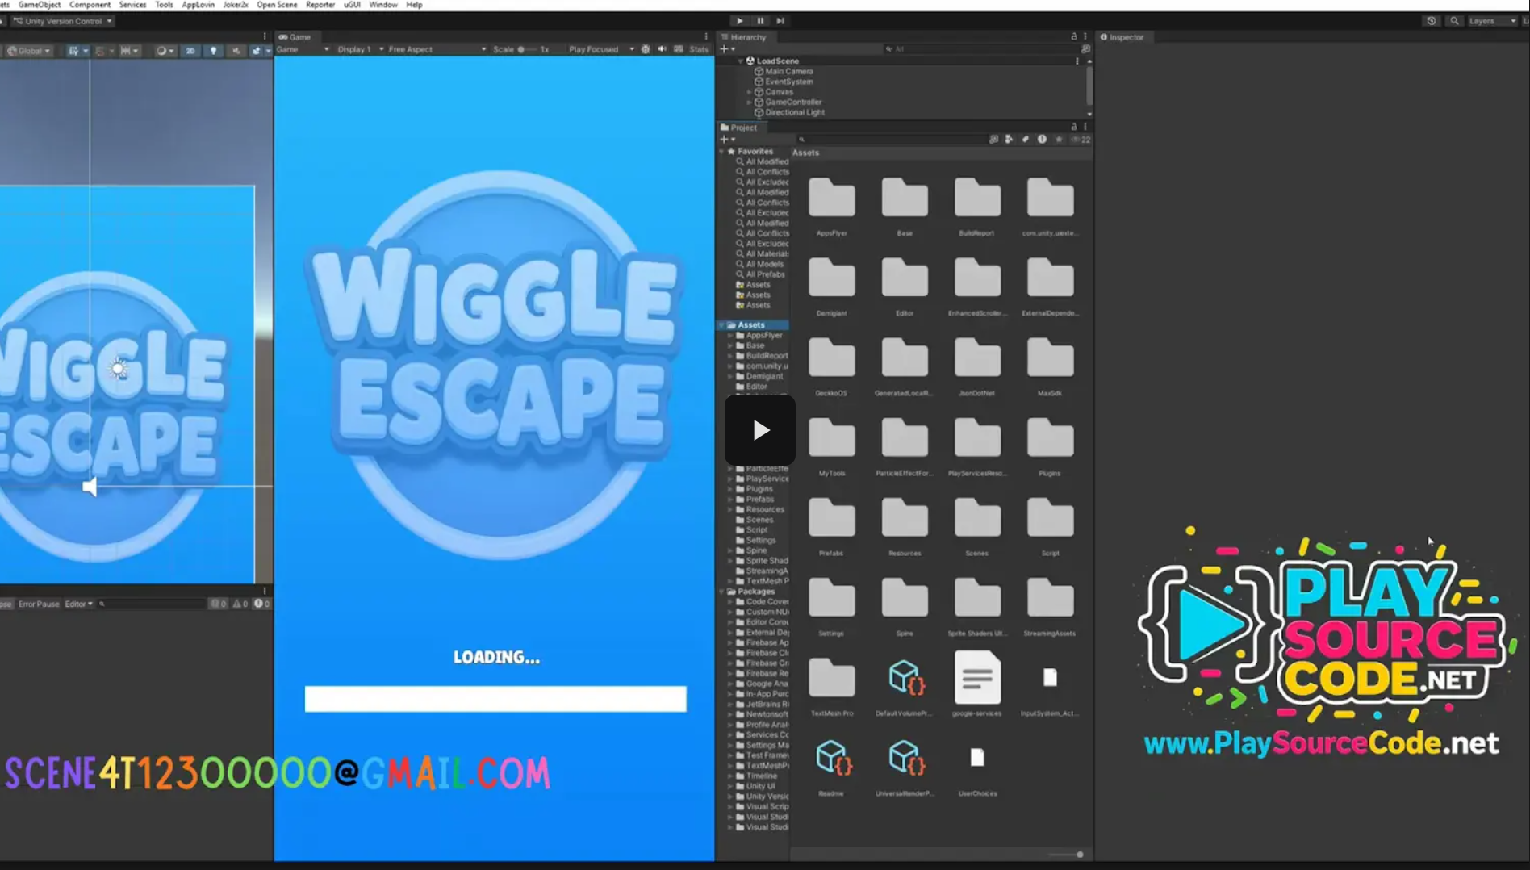This screenshot has width=1530, height=870.
Task: Toggle Scene lighting bulb button
Action: click(213, 51)
